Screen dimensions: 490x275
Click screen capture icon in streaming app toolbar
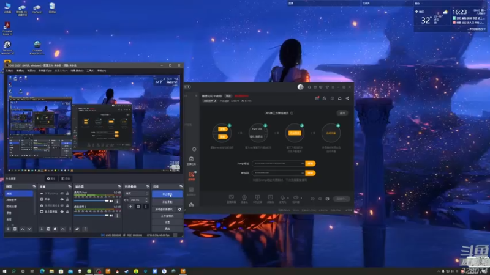pos(232,197)
